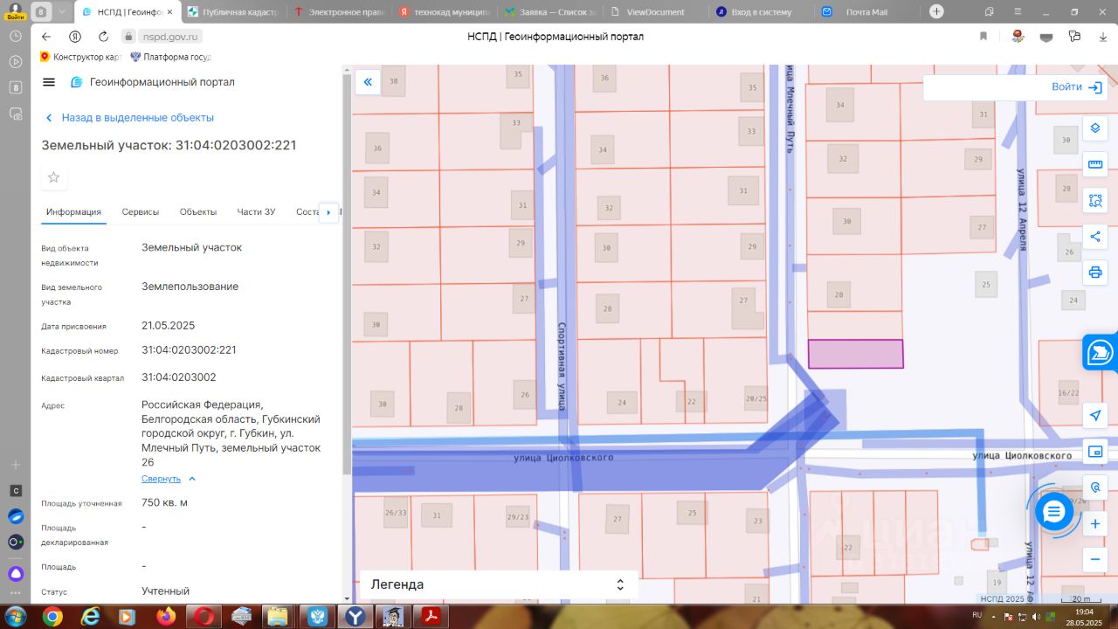The height and width of the screenshot is (629, 1118).
Task: Click the Спортивная улица map label
Action: pos(562,366)
